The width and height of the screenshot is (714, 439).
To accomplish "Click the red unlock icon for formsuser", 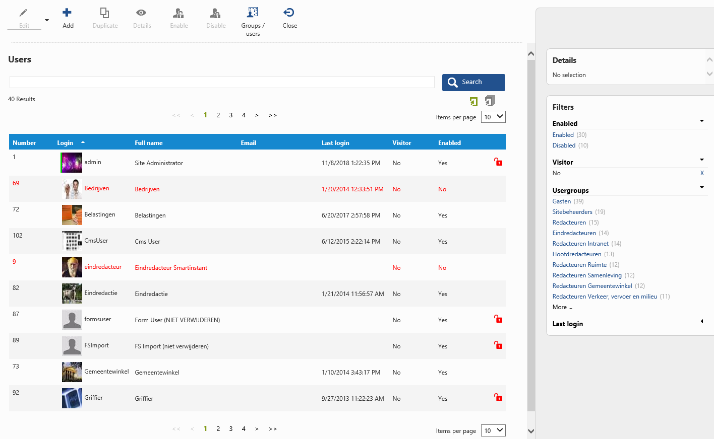I will pyautogui.click(x=498, y=319).
